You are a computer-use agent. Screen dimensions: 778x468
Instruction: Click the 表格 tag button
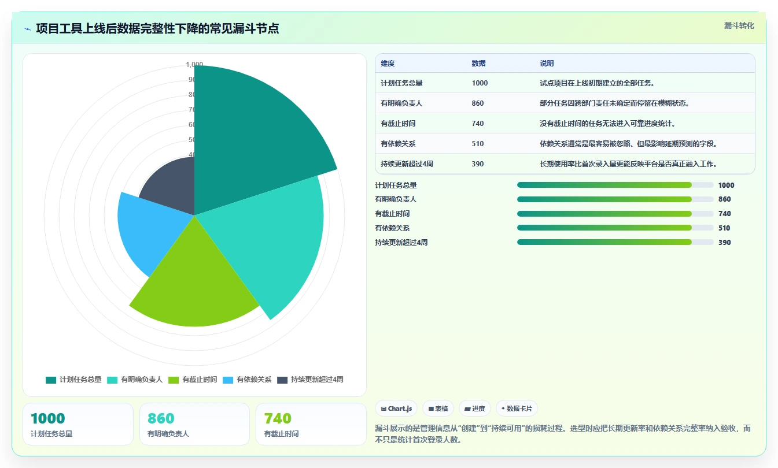(438, 408)
